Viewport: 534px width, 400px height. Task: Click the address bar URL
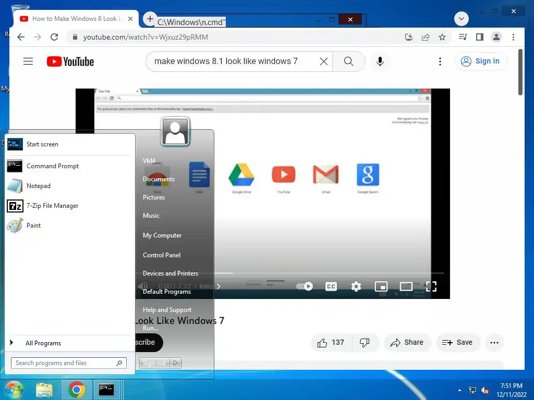(x=145, y=37)
